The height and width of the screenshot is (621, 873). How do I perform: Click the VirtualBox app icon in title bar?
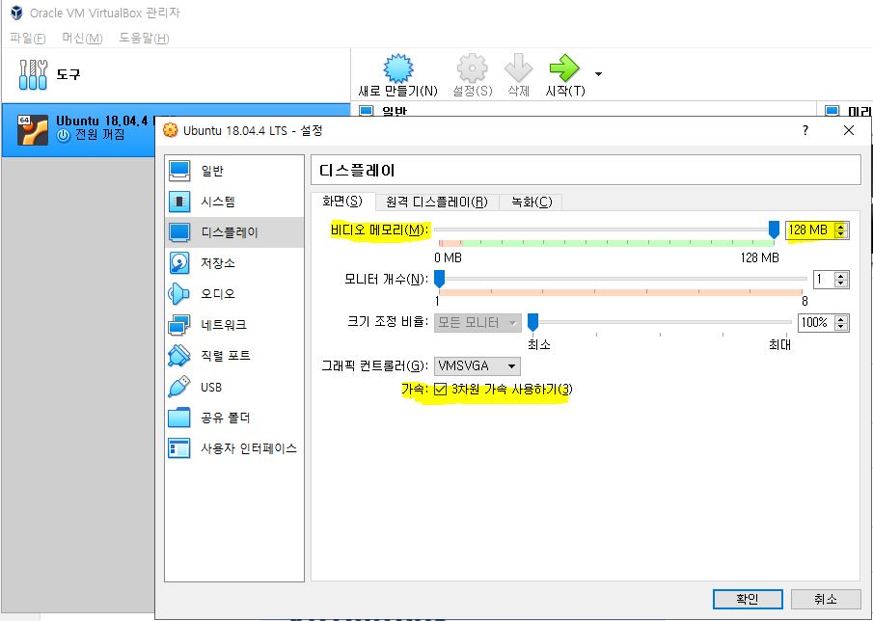tap(16, 13)
